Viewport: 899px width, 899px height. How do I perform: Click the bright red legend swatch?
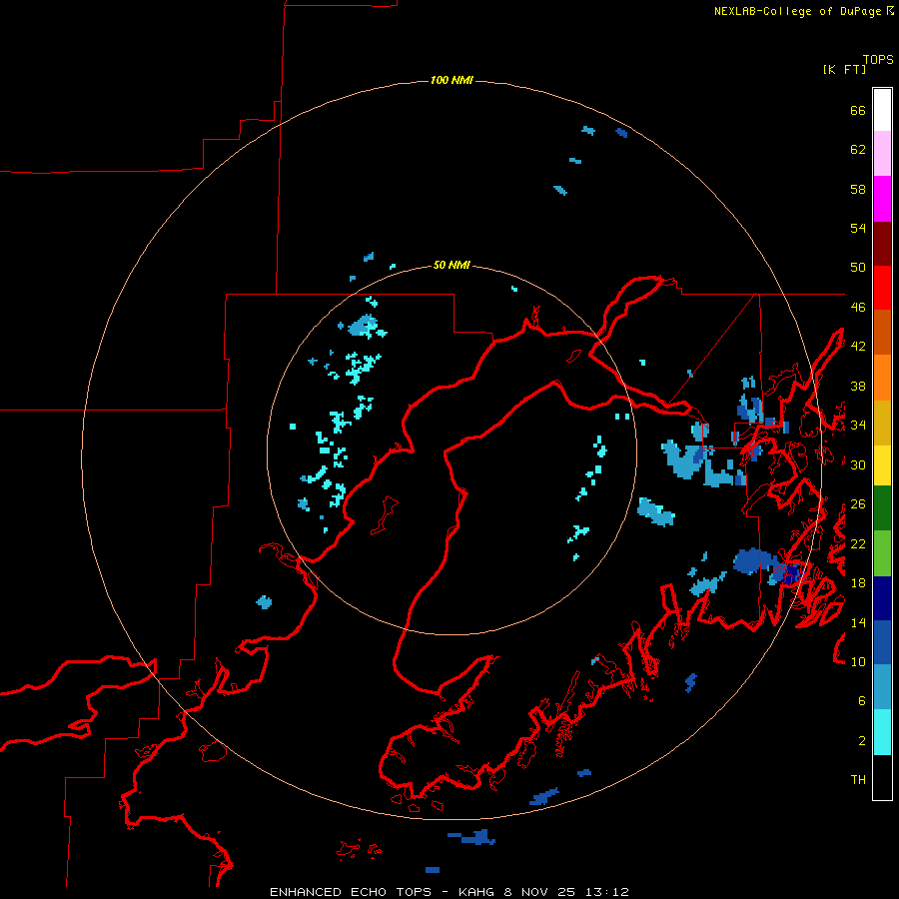[x=882, y=288]
